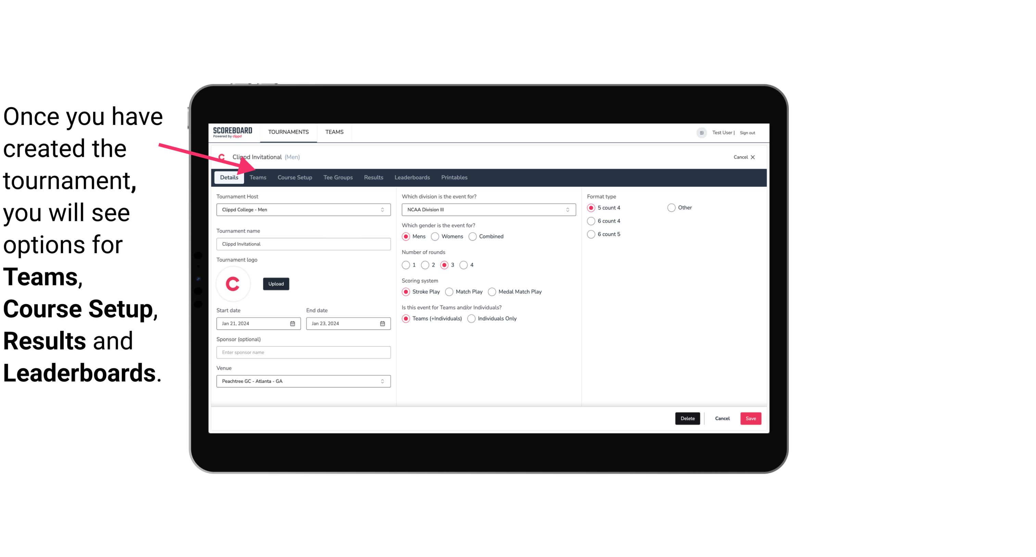Click the tournament upload logo icon
1036x557 pixels.
click(233, 283)
